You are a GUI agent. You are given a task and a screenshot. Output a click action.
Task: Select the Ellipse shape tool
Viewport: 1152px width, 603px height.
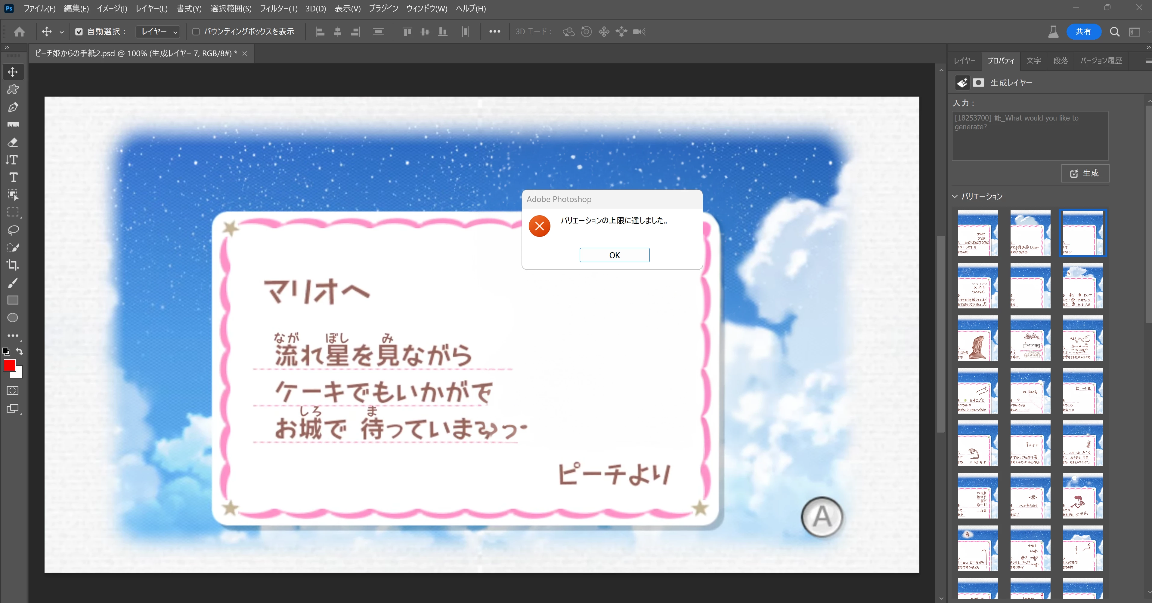tap(13, 317)
